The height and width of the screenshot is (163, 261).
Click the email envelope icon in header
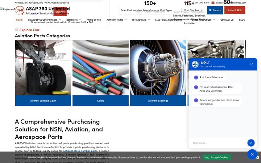[213, 3]
